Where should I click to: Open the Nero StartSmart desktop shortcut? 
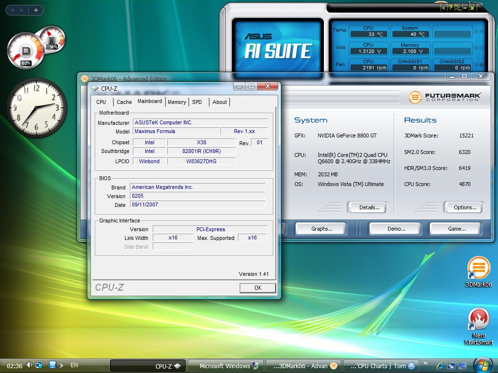(x=479, y=326)
